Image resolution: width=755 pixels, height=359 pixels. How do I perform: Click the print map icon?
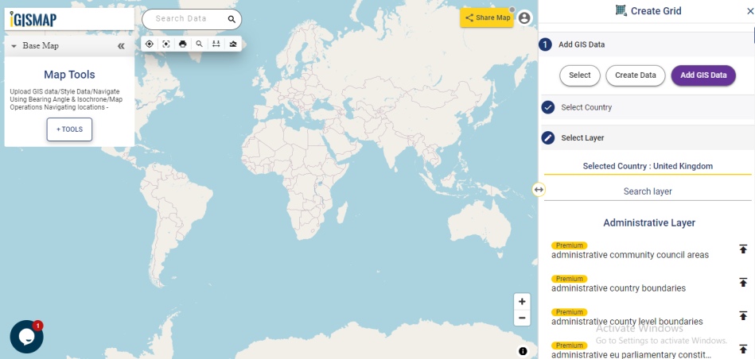(x=182, y=44)
